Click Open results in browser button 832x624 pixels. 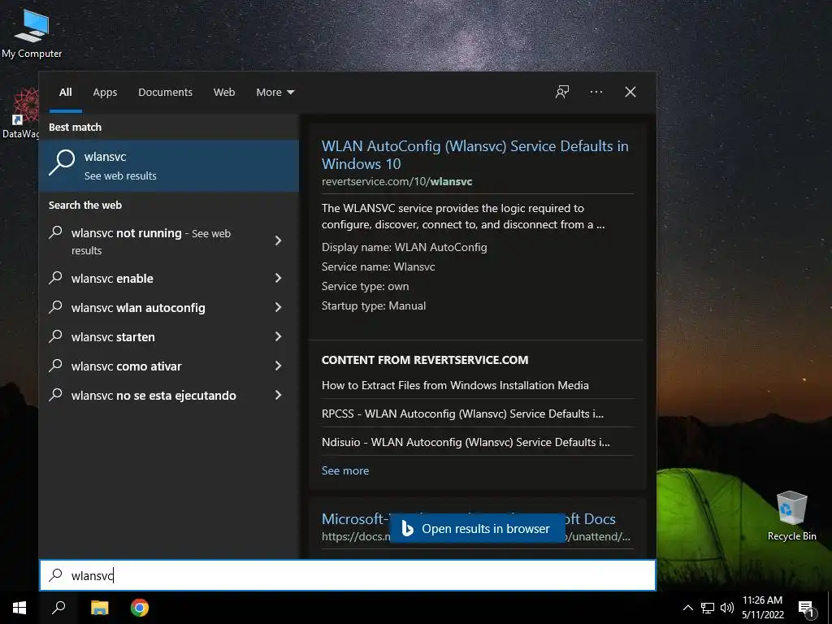pyautogui.click(x=477, y=528)
